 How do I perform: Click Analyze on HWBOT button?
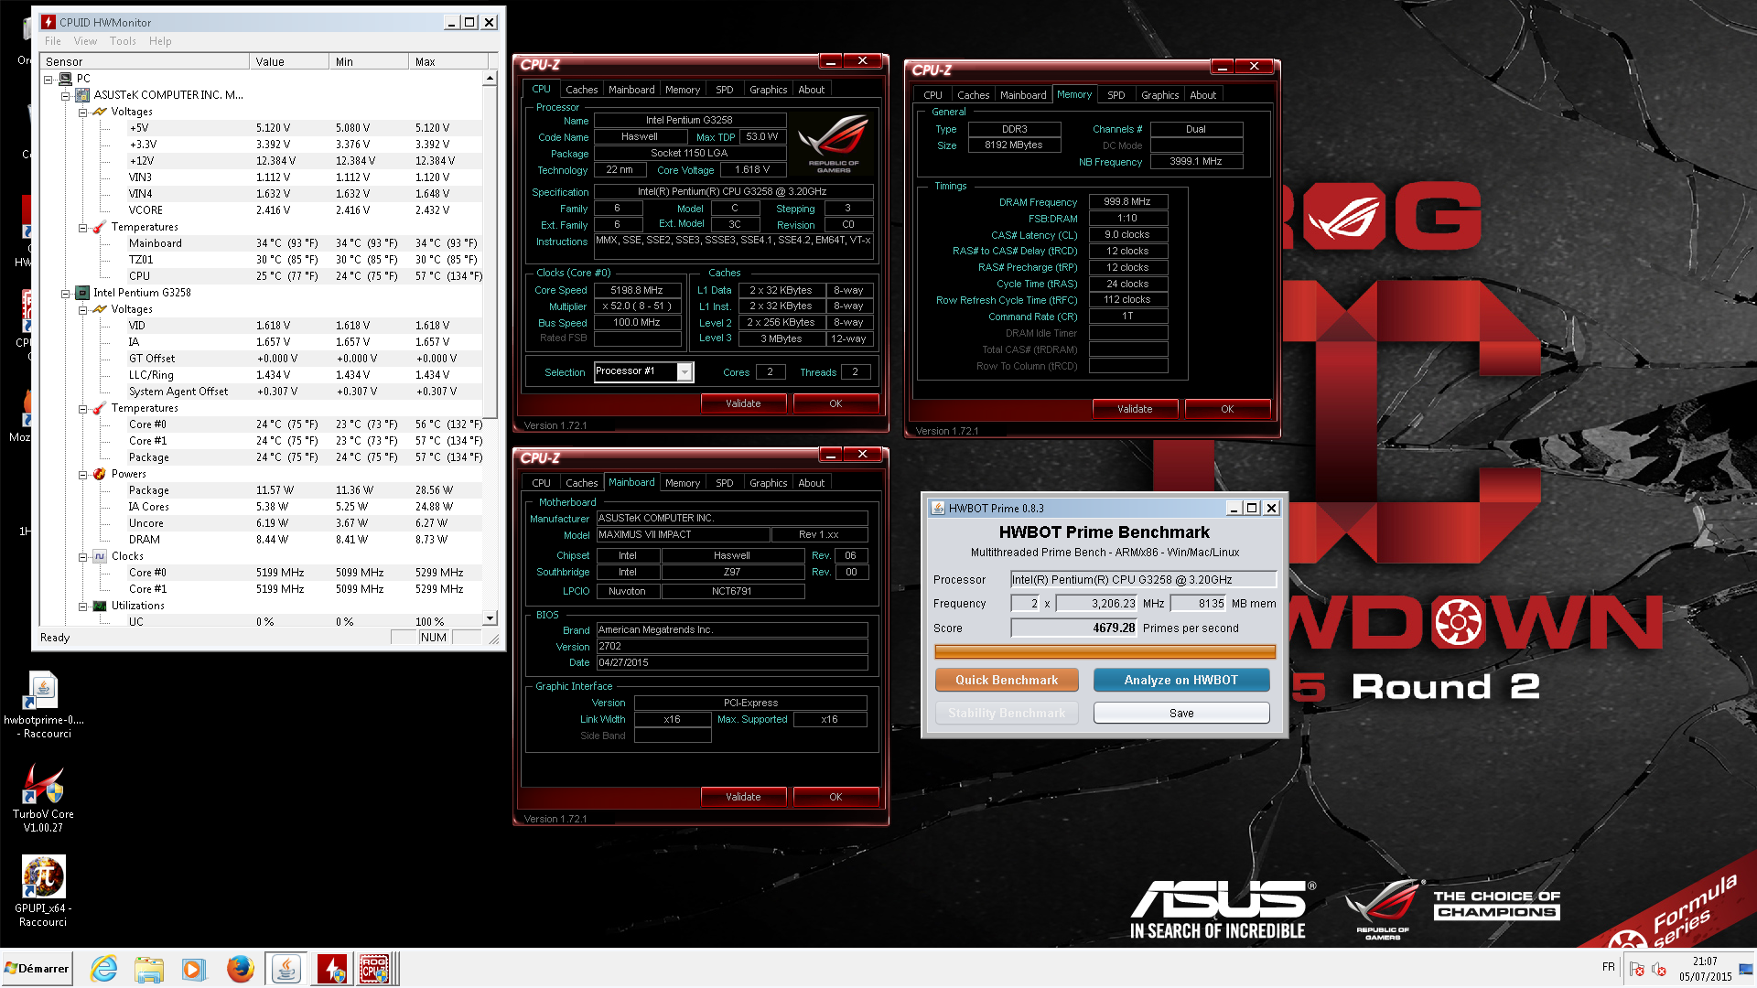[1180, 680]
